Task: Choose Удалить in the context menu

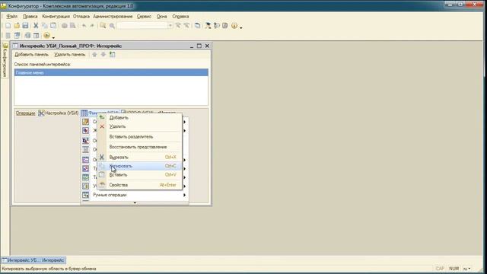Action: [x=139, y=126]
